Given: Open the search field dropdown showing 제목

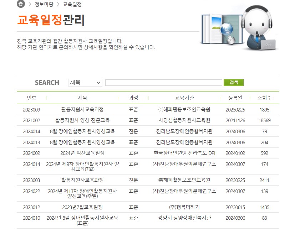Looking at the screenshot, I should pos(85,82).
